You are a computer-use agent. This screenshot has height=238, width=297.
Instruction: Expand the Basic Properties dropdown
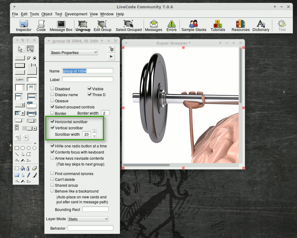74,53
